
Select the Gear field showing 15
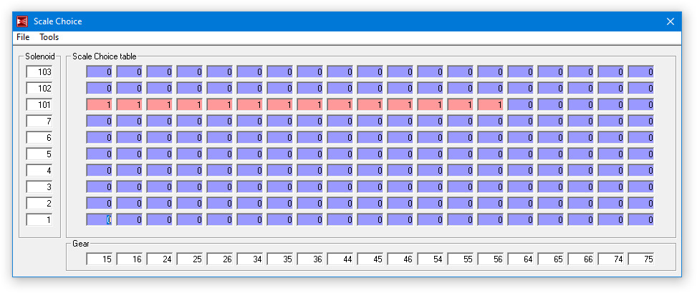point(100,259)
